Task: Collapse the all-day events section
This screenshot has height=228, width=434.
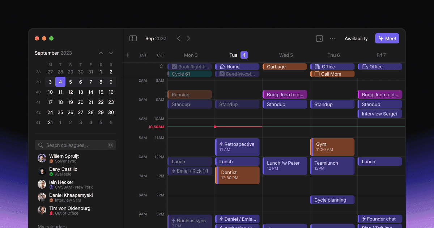Action: pos(161,66)
